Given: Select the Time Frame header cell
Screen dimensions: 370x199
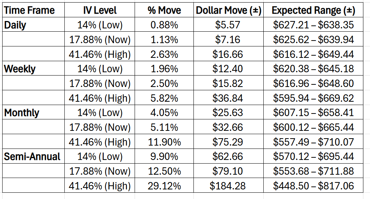Looking at the screenshot, I should pyautogui.click(x=29, y=10).
